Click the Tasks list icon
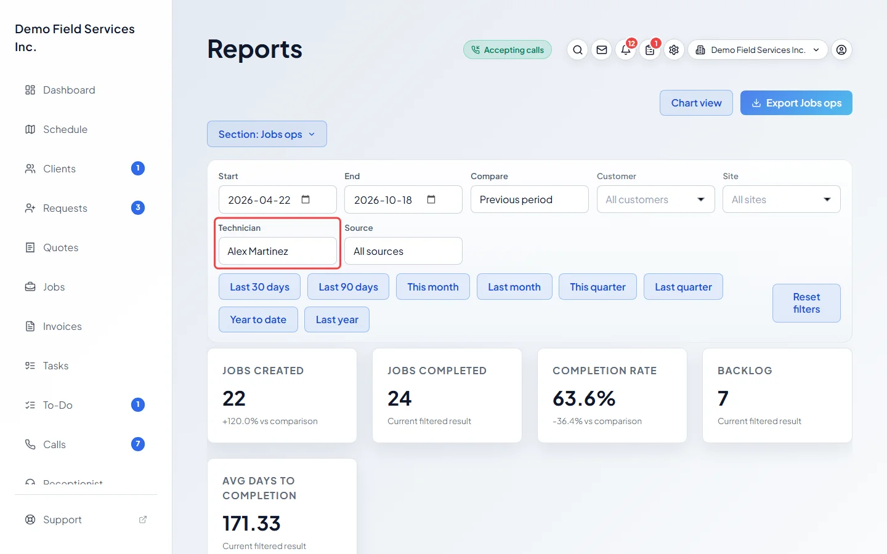887x554 pixels. point(30,366)
